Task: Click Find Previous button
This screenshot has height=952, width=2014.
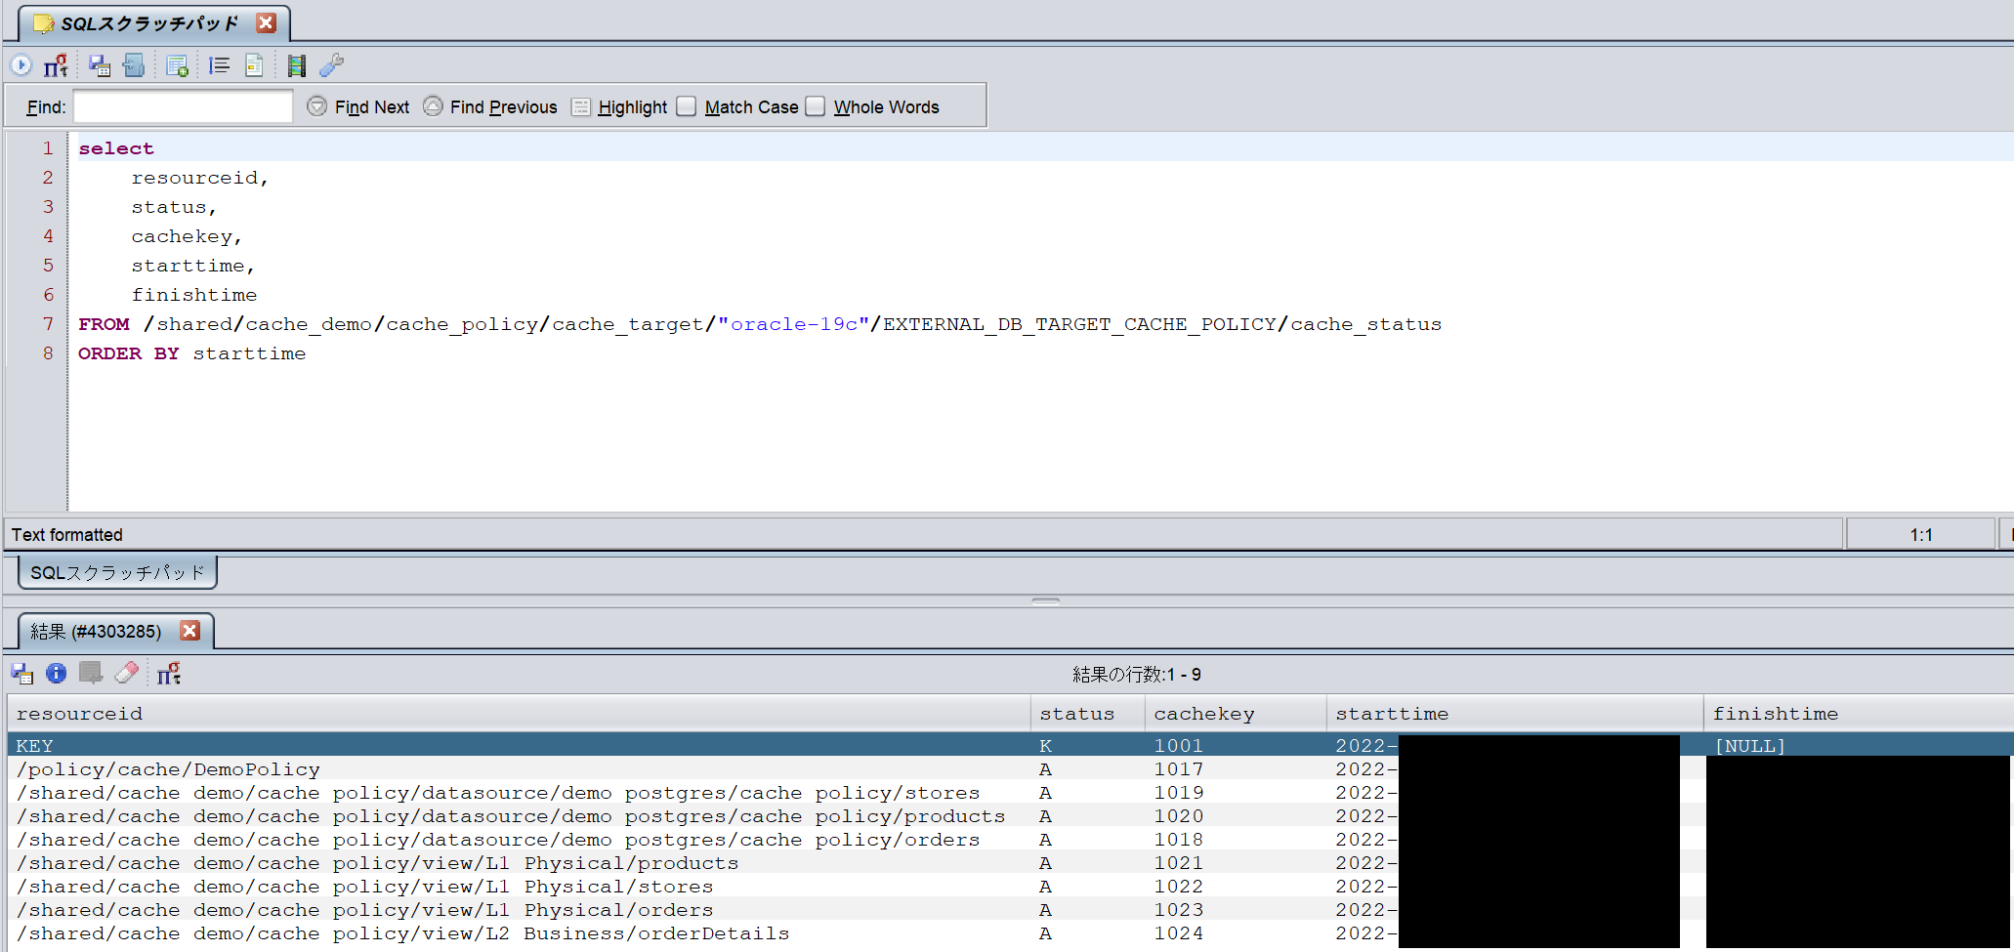Action: pyautogui.click(x=490, y=106)
